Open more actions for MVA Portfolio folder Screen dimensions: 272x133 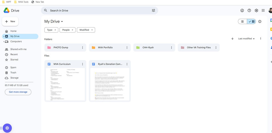(x=127, y=47)
